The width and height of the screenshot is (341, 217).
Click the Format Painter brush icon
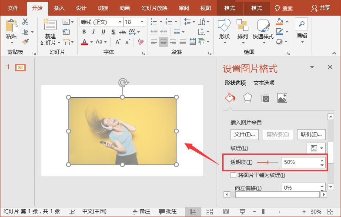(25, 42)
